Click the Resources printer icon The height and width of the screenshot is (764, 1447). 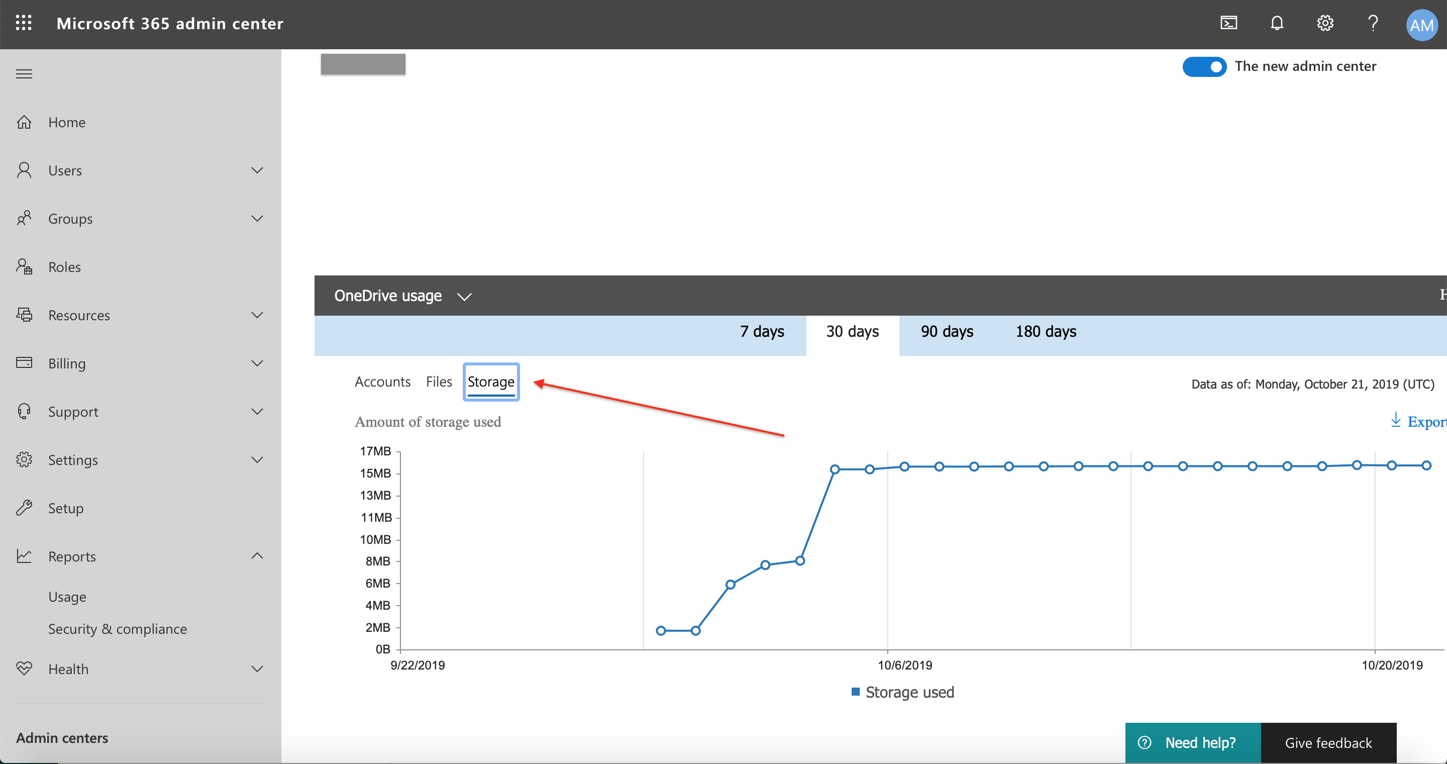(24, 315)
